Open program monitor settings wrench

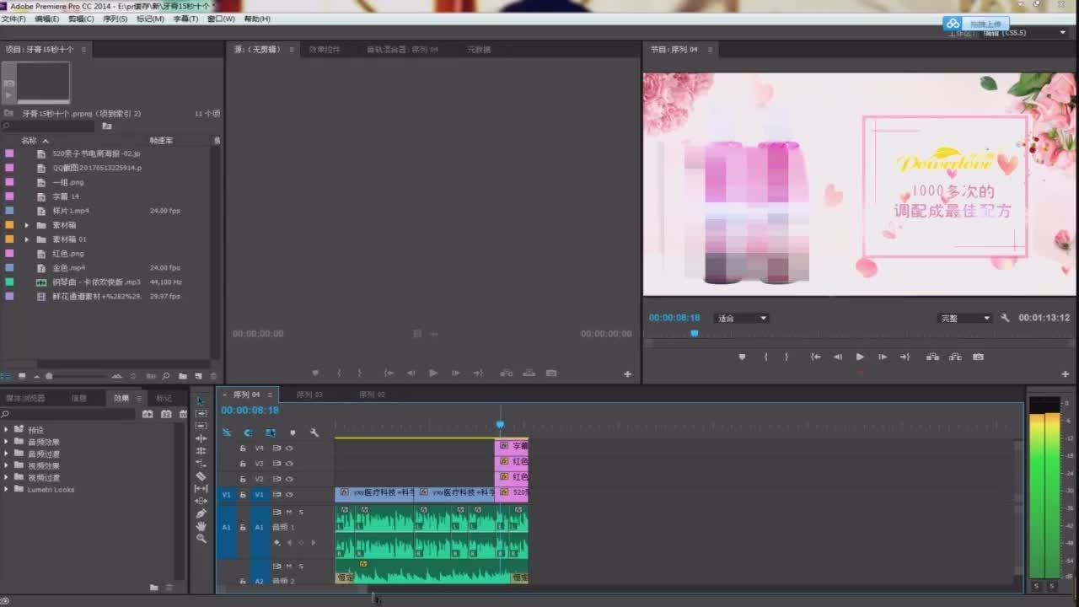(1005, 318)
